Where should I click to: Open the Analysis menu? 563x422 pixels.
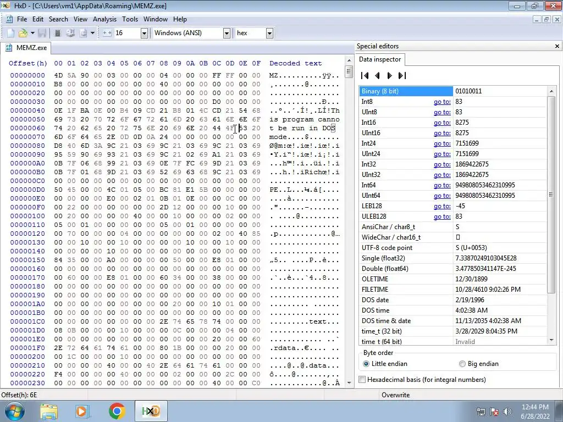click(x=104, y=19)
